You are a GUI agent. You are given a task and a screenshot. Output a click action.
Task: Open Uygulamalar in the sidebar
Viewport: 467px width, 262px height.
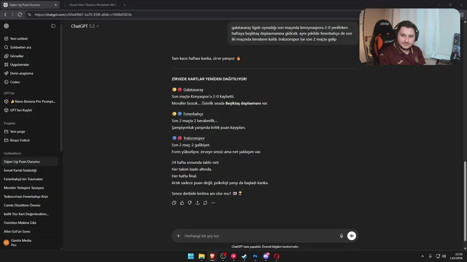pos(29,64)
